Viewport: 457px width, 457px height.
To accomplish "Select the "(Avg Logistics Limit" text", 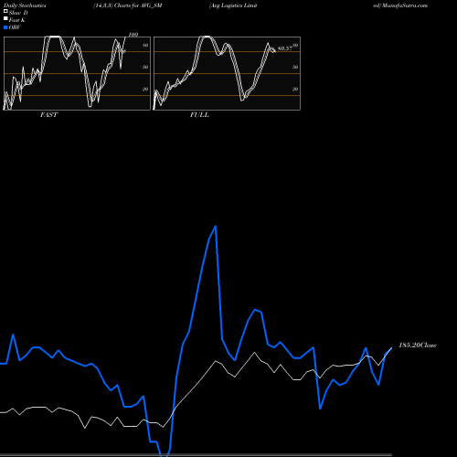I will [233, 5].
